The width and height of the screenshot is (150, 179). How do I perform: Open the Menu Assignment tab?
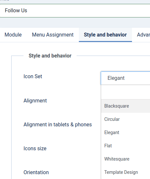(53, 35)
